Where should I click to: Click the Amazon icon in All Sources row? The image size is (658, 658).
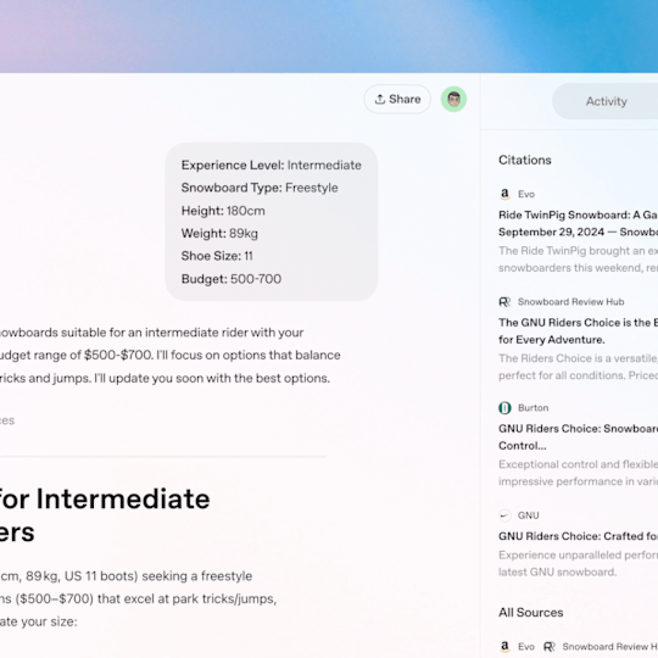(505, 646)
